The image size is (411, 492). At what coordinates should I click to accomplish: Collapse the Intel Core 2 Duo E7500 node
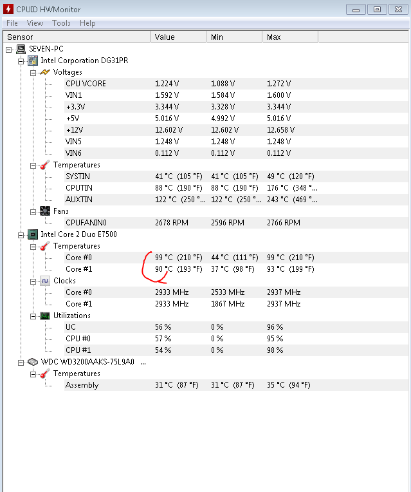[21, 235]
